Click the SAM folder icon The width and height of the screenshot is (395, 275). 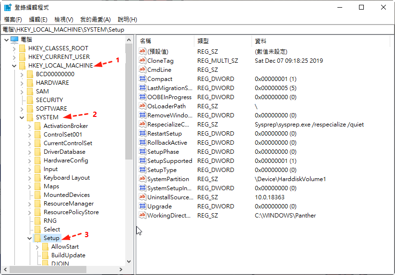tap(30, 91)
